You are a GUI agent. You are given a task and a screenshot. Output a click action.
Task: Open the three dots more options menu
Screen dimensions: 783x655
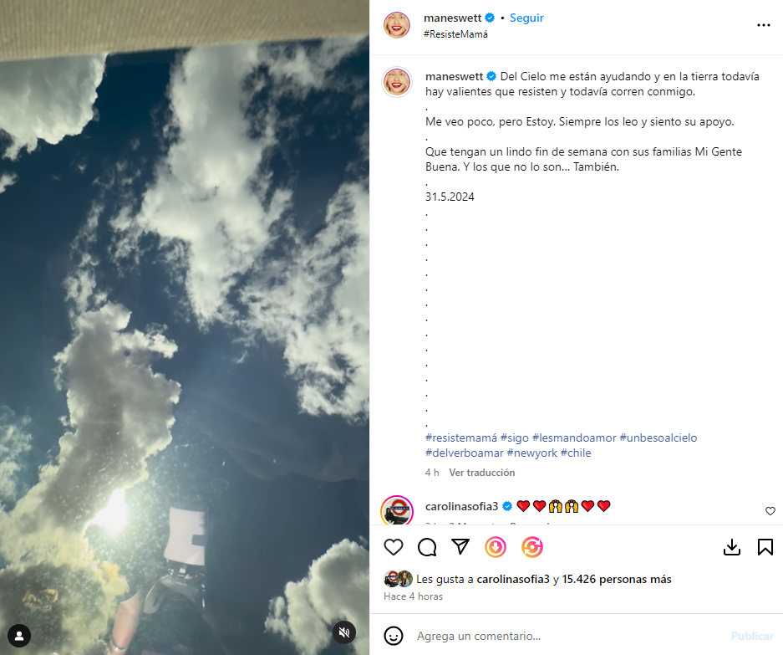[763, 25]
